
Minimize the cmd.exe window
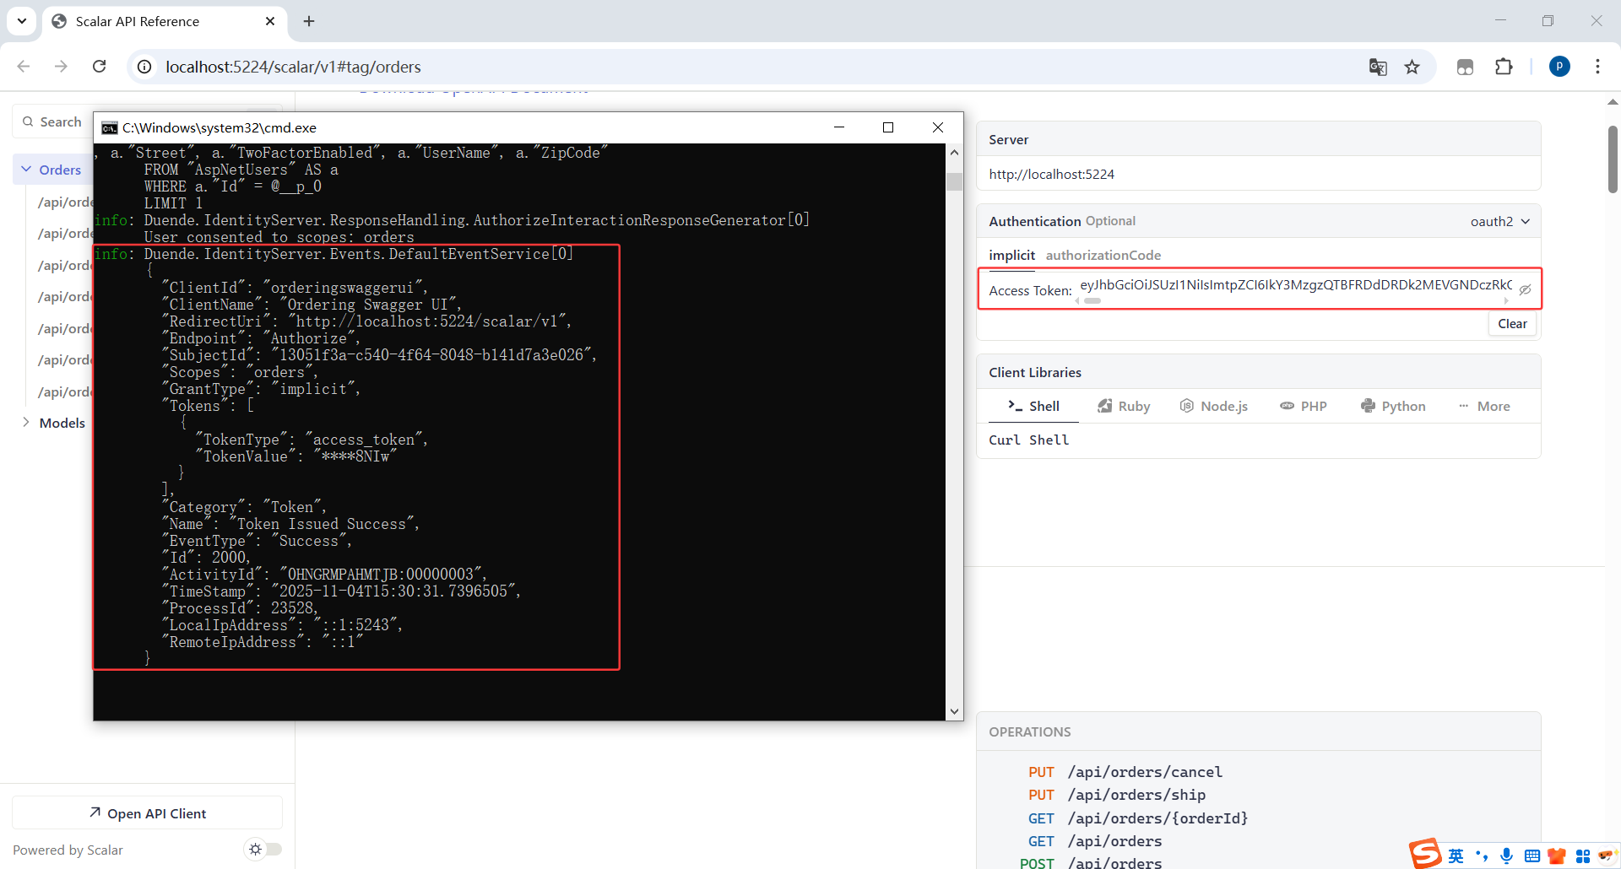pos(839,127)
